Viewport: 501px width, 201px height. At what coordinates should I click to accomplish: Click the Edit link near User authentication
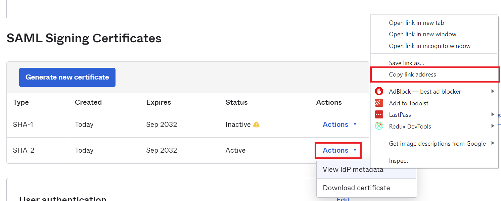coord(343,199)
